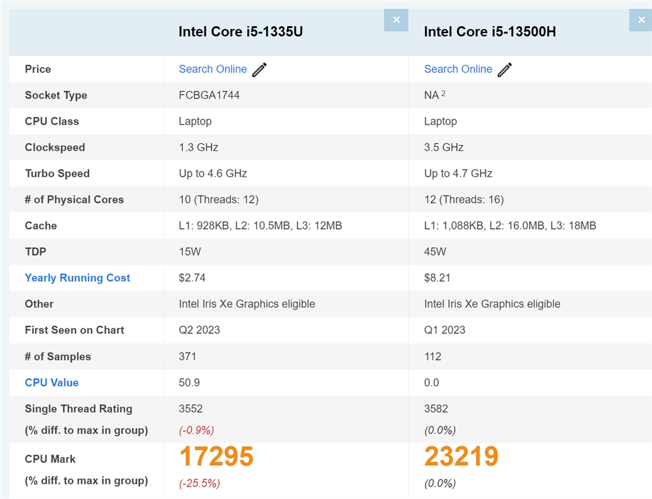Viewport: 652px width, 499px height.
Task: Click the pencil icon for i5-1335U price
Action: point(259,70)
